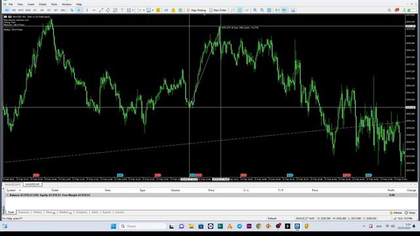Select the M1 timeframe button
The width and height of the screenshot is (420, 236).
tap(7, 10)
